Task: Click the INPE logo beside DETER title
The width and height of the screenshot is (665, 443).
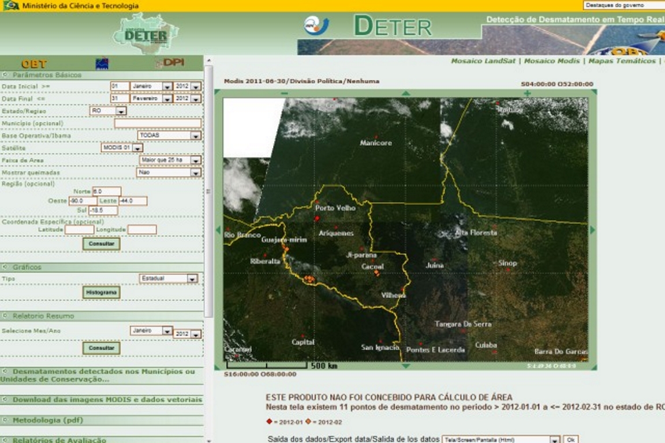Action: pos(316,25)
